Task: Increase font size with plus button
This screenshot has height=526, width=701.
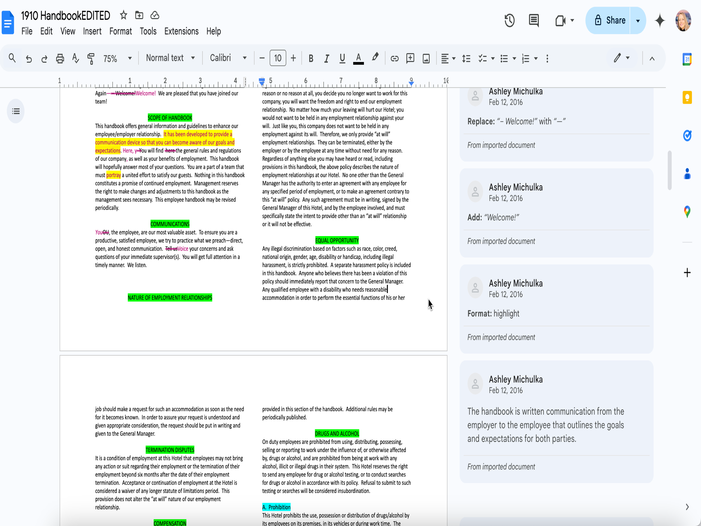Action: pos(293,58)
